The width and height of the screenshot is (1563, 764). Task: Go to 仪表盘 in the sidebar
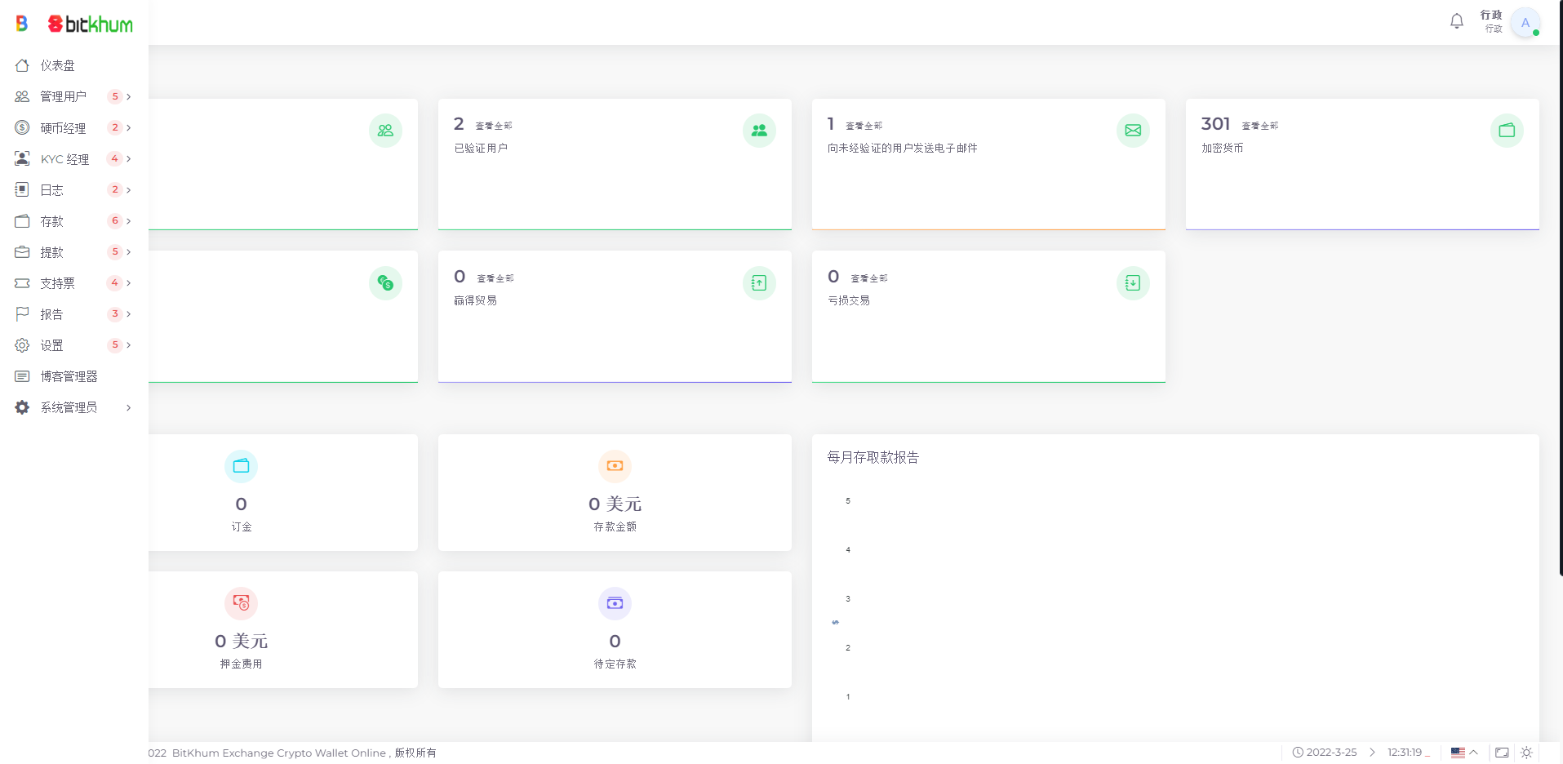57,65
